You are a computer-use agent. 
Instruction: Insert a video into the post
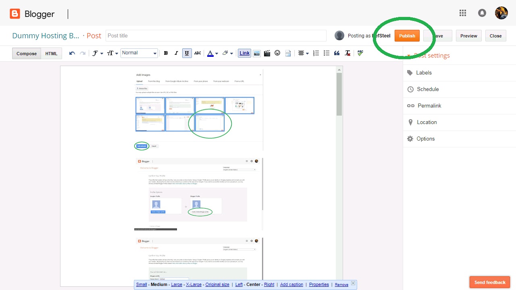click(x=267, y=53)
